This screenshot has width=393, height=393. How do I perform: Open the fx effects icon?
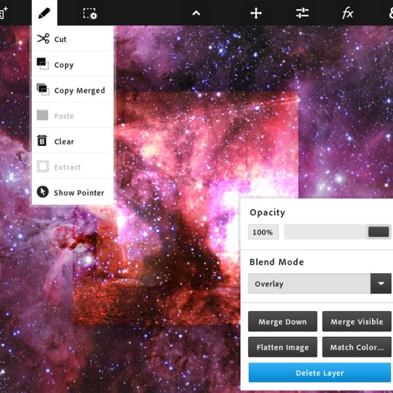(347, 13)
